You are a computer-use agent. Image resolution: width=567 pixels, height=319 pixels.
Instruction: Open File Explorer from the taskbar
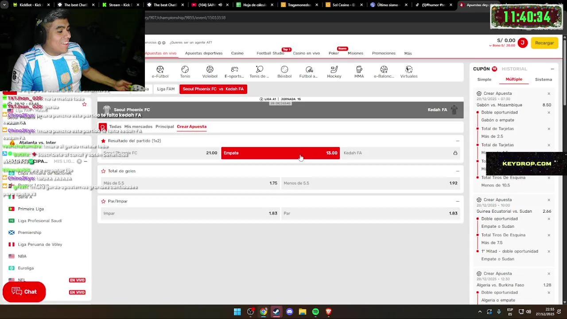pos(303,312)
